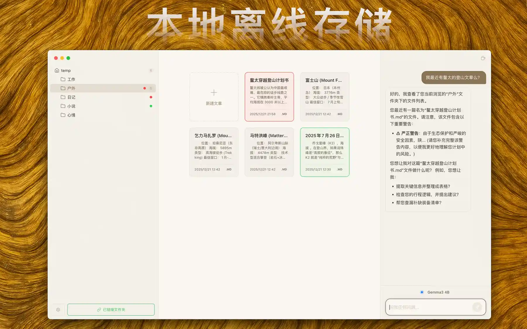Click the folder icon next to 心情
Image resolution: width=527 pixels, height=329 pixels.
pos(63,115)
